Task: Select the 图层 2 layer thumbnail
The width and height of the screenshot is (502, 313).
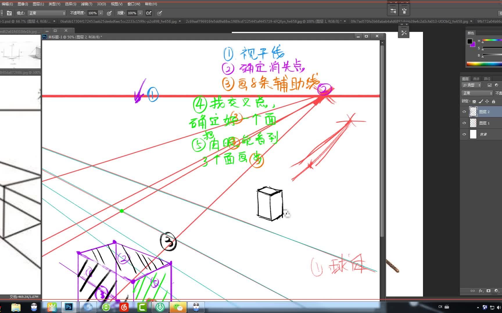Action: [x=473, y=112]
